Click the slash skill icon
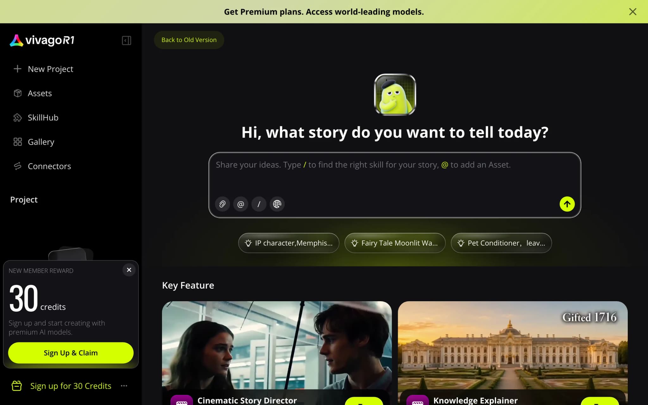 (259, 204)
